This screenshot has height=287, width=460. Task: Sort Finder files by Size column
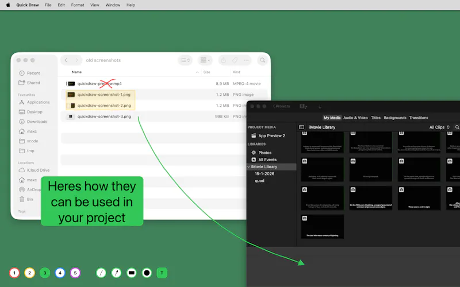click(x=207, y=72)
